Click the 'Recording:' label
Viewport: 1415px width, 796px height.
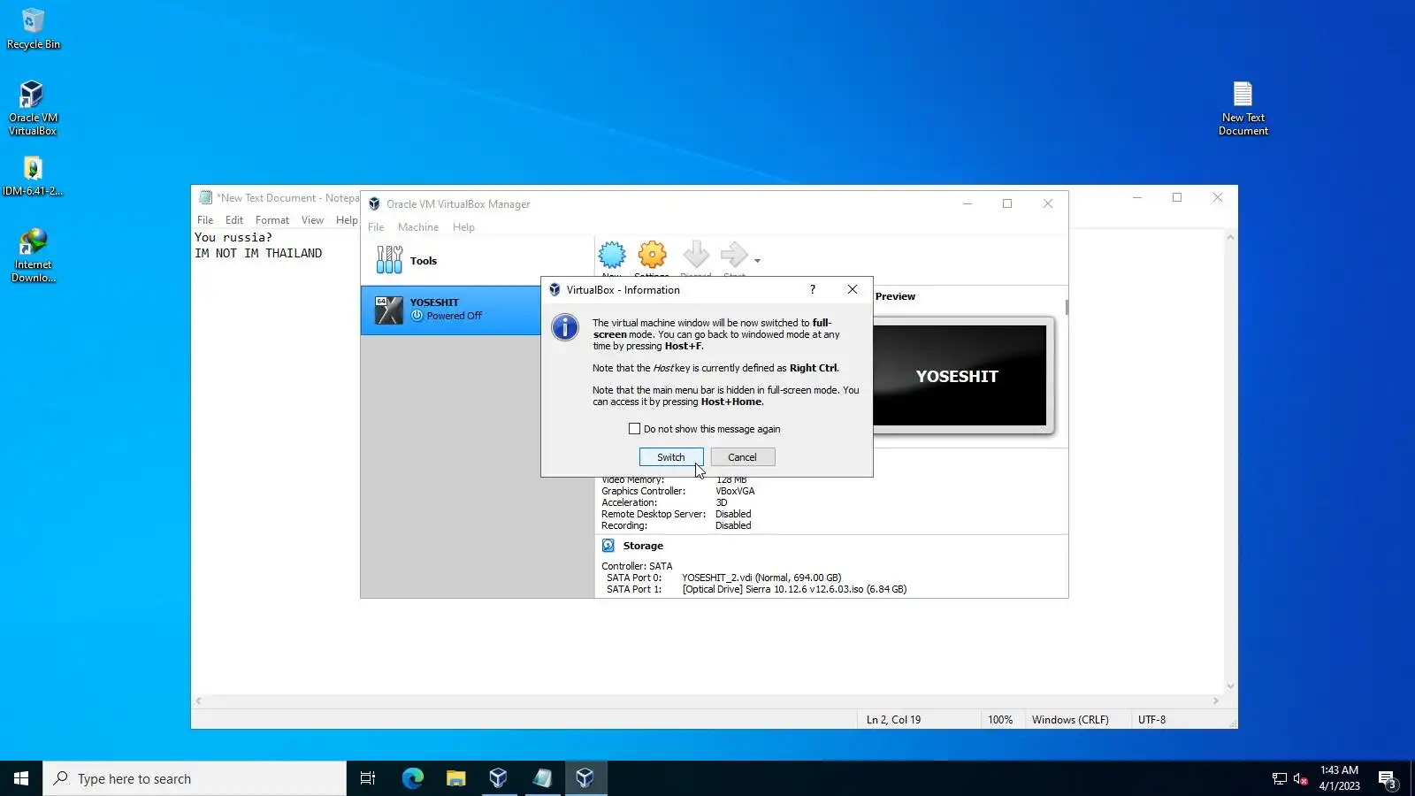tap(624, 525)
